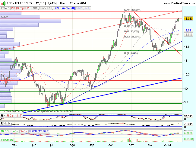Click the 20 ene 2014 date

[x=78, y=3]
